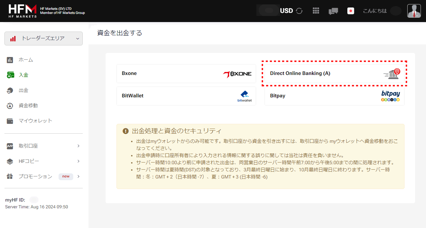Go to ホーム in sidebar
426x228 pixels.
(26, 60)
